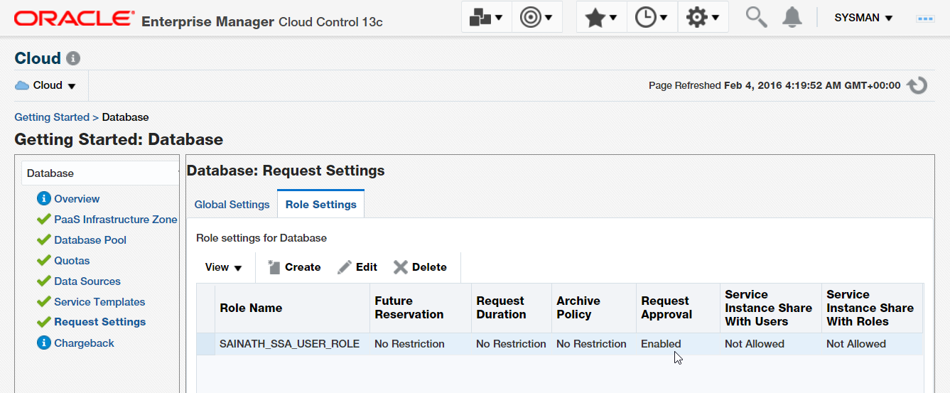950x393 pixels.
Task: Open the Favorites star menu
Action: (x=601, y=17)
